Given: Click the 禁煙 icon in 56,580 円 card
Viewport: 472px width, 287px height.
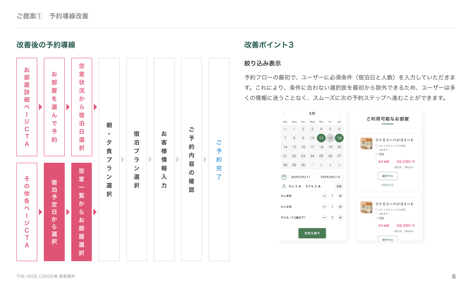Looking at the screenshot, I should point(377,154).
